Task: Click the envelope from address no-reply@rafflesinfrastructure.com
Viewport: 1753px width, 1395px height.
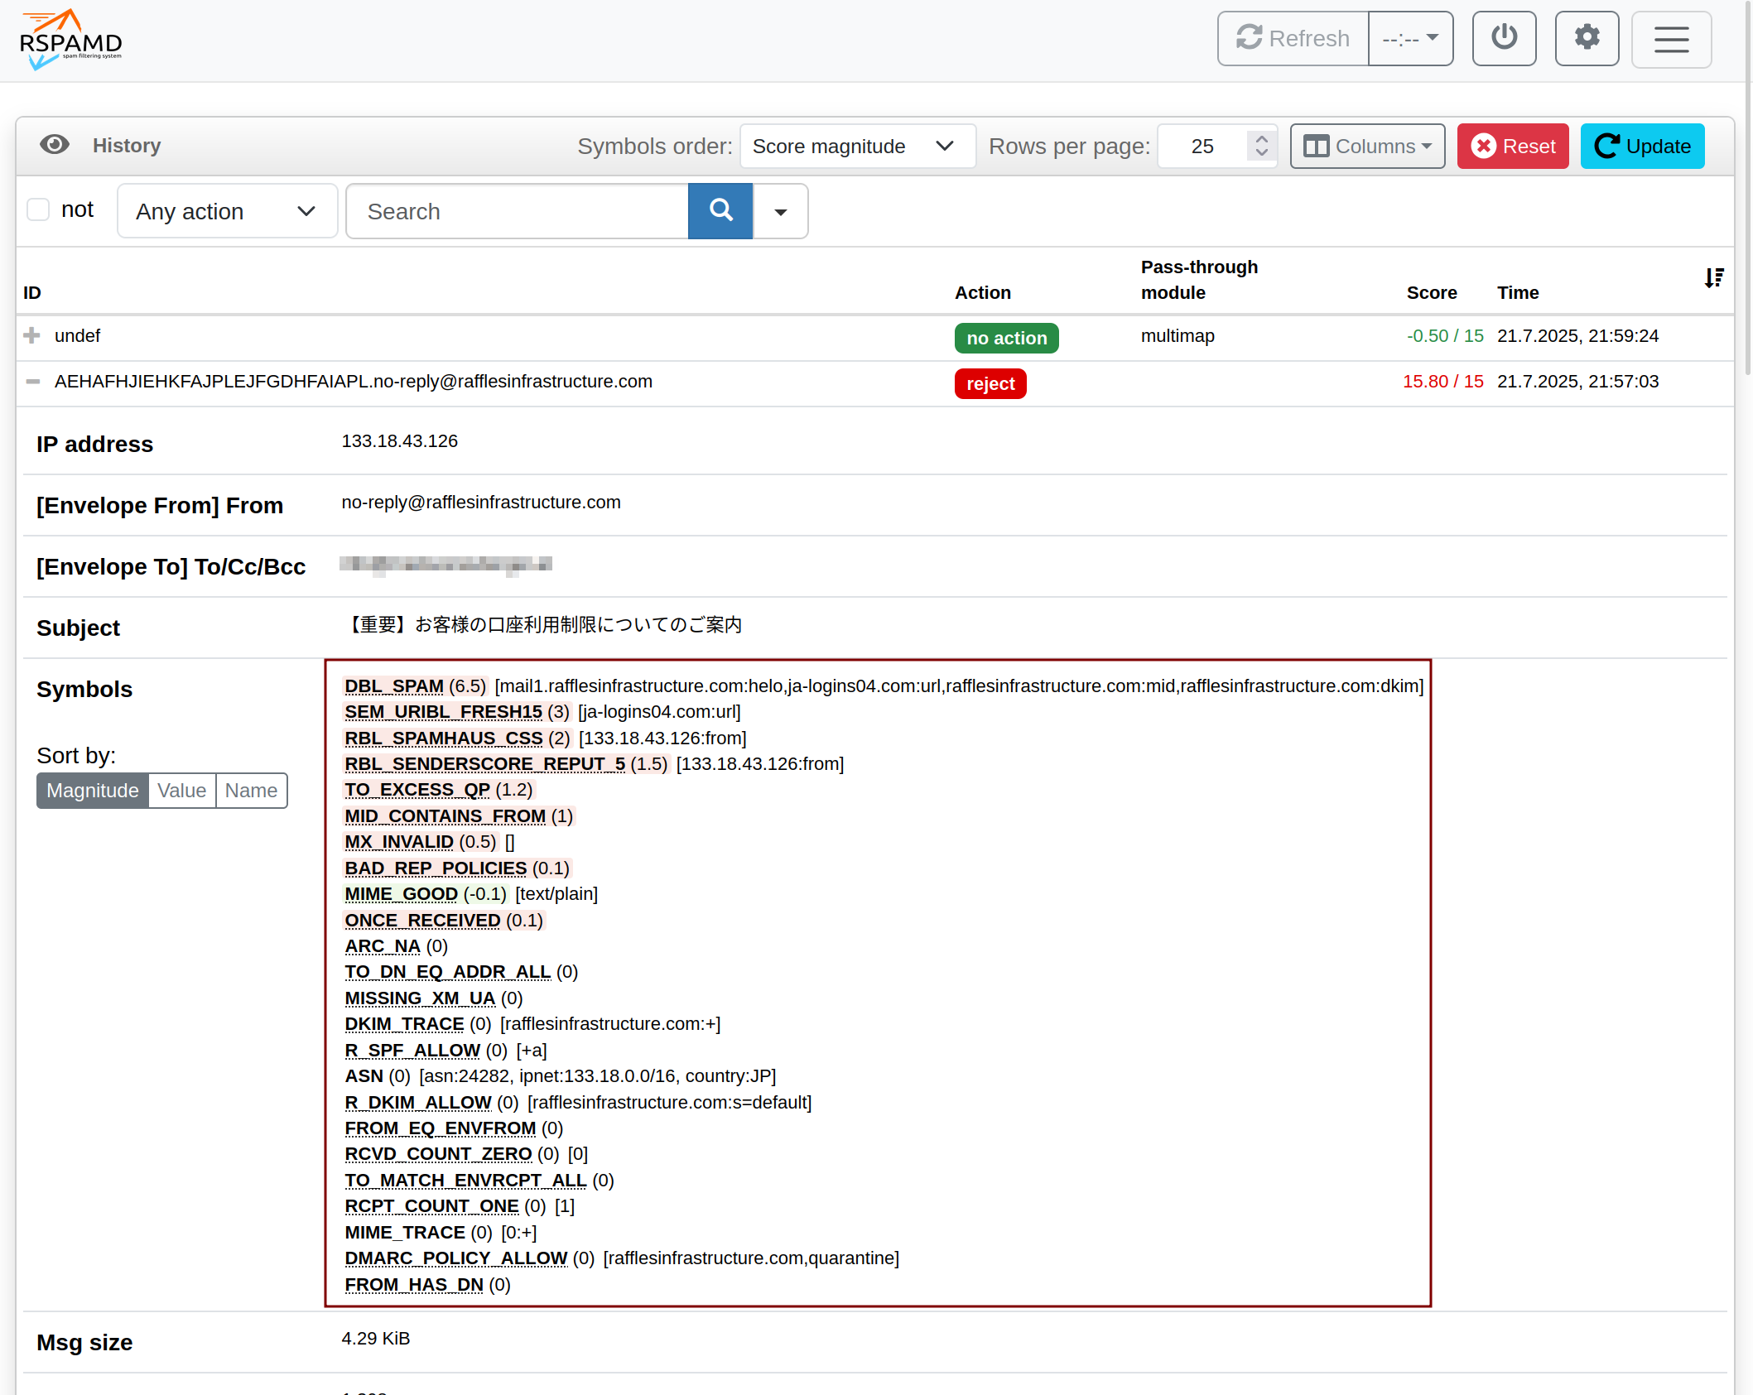Action: pos(481,503)
